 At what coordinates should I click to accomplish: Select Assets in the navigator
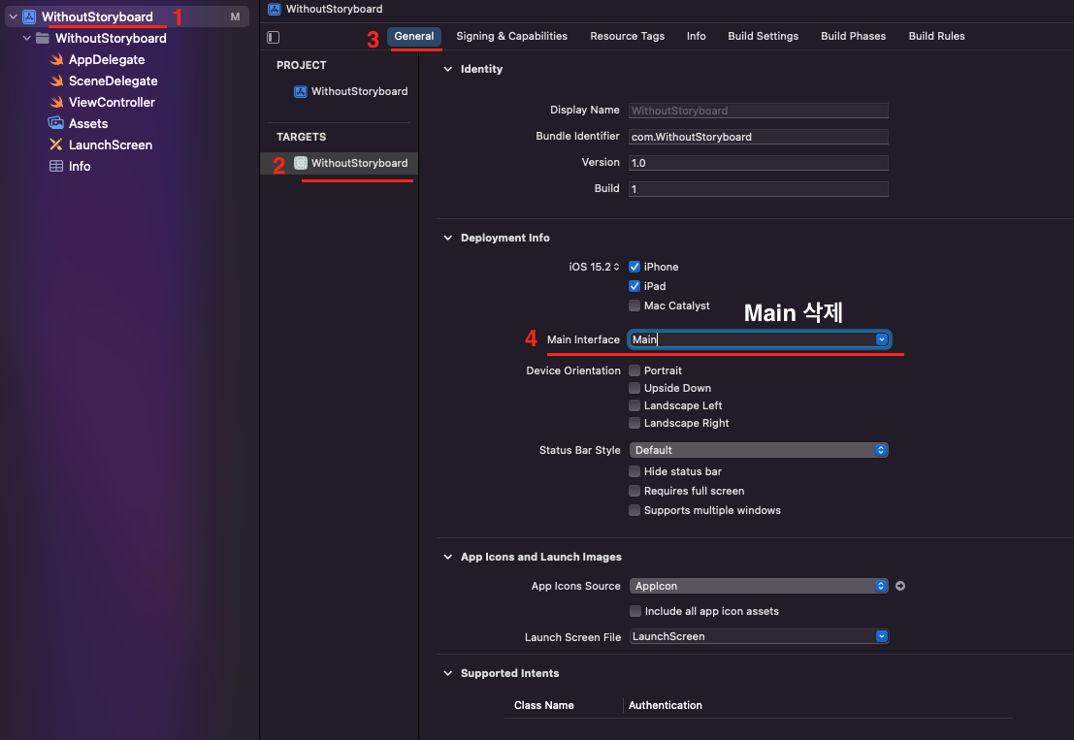[88, 123]
